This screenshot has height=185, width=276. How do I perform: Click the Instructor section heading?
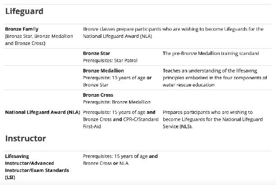[25, 138]
